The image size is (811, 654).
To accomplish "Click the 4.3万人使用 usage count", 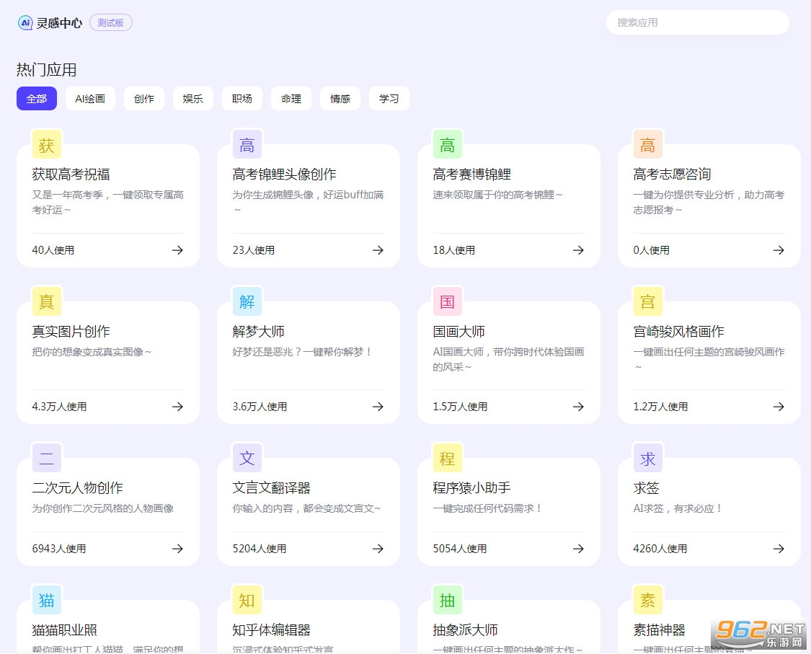I will pos(59,407).
